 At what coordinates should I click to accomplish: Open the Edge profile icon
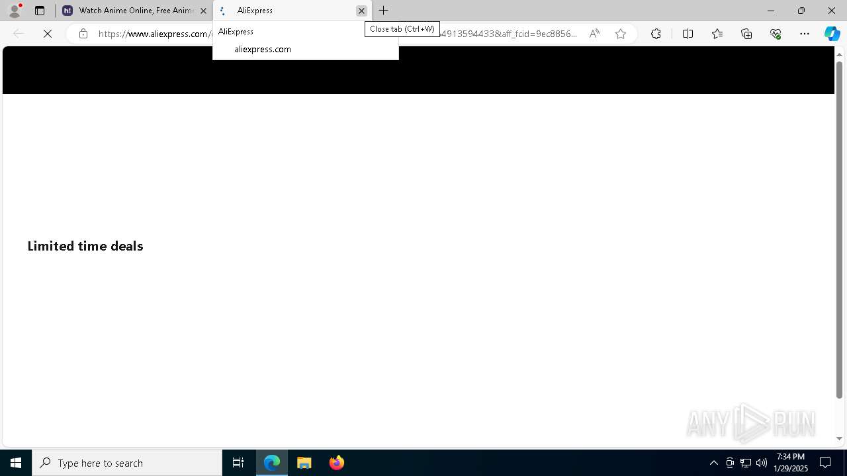point(15,11)
